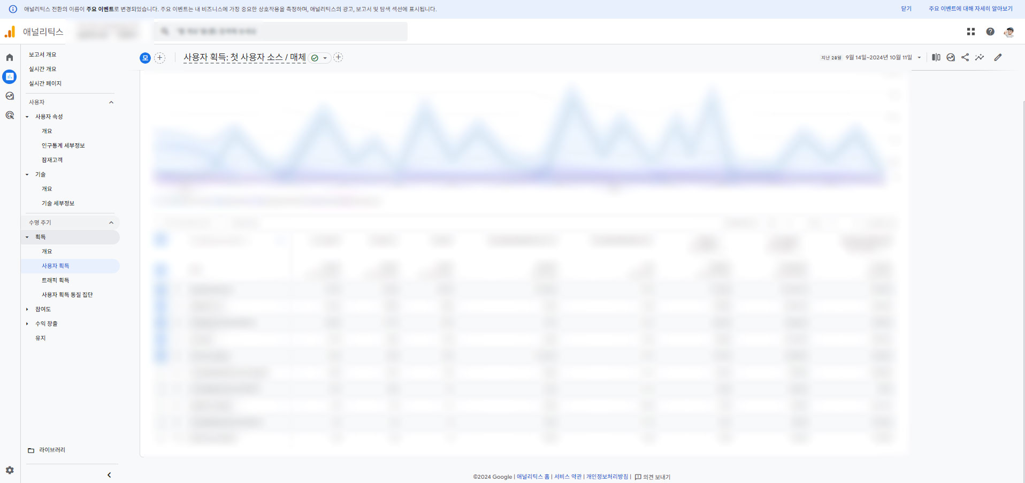Open the Google apps grid icon
Screen dimensions: 1025x483
(970, 32)
